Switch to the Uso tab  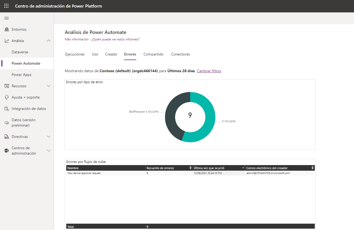(95, 54)
